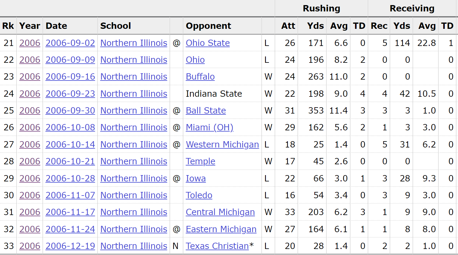This screenshot has width=458, height=255.
Task: Click Northern Illinois in row 21
Action: (x=134, y=43)
